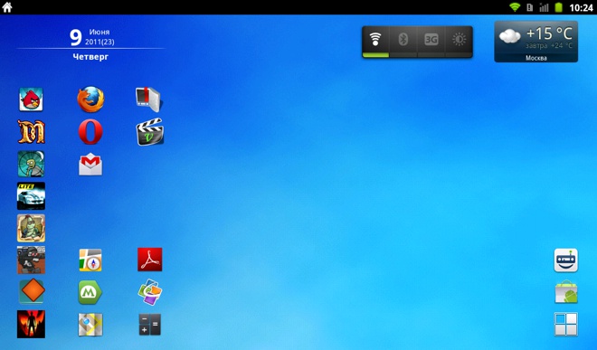The width and height of the screenshot is (597, 350).
Task: Open the Google Maps app
Action: [90, 325]
